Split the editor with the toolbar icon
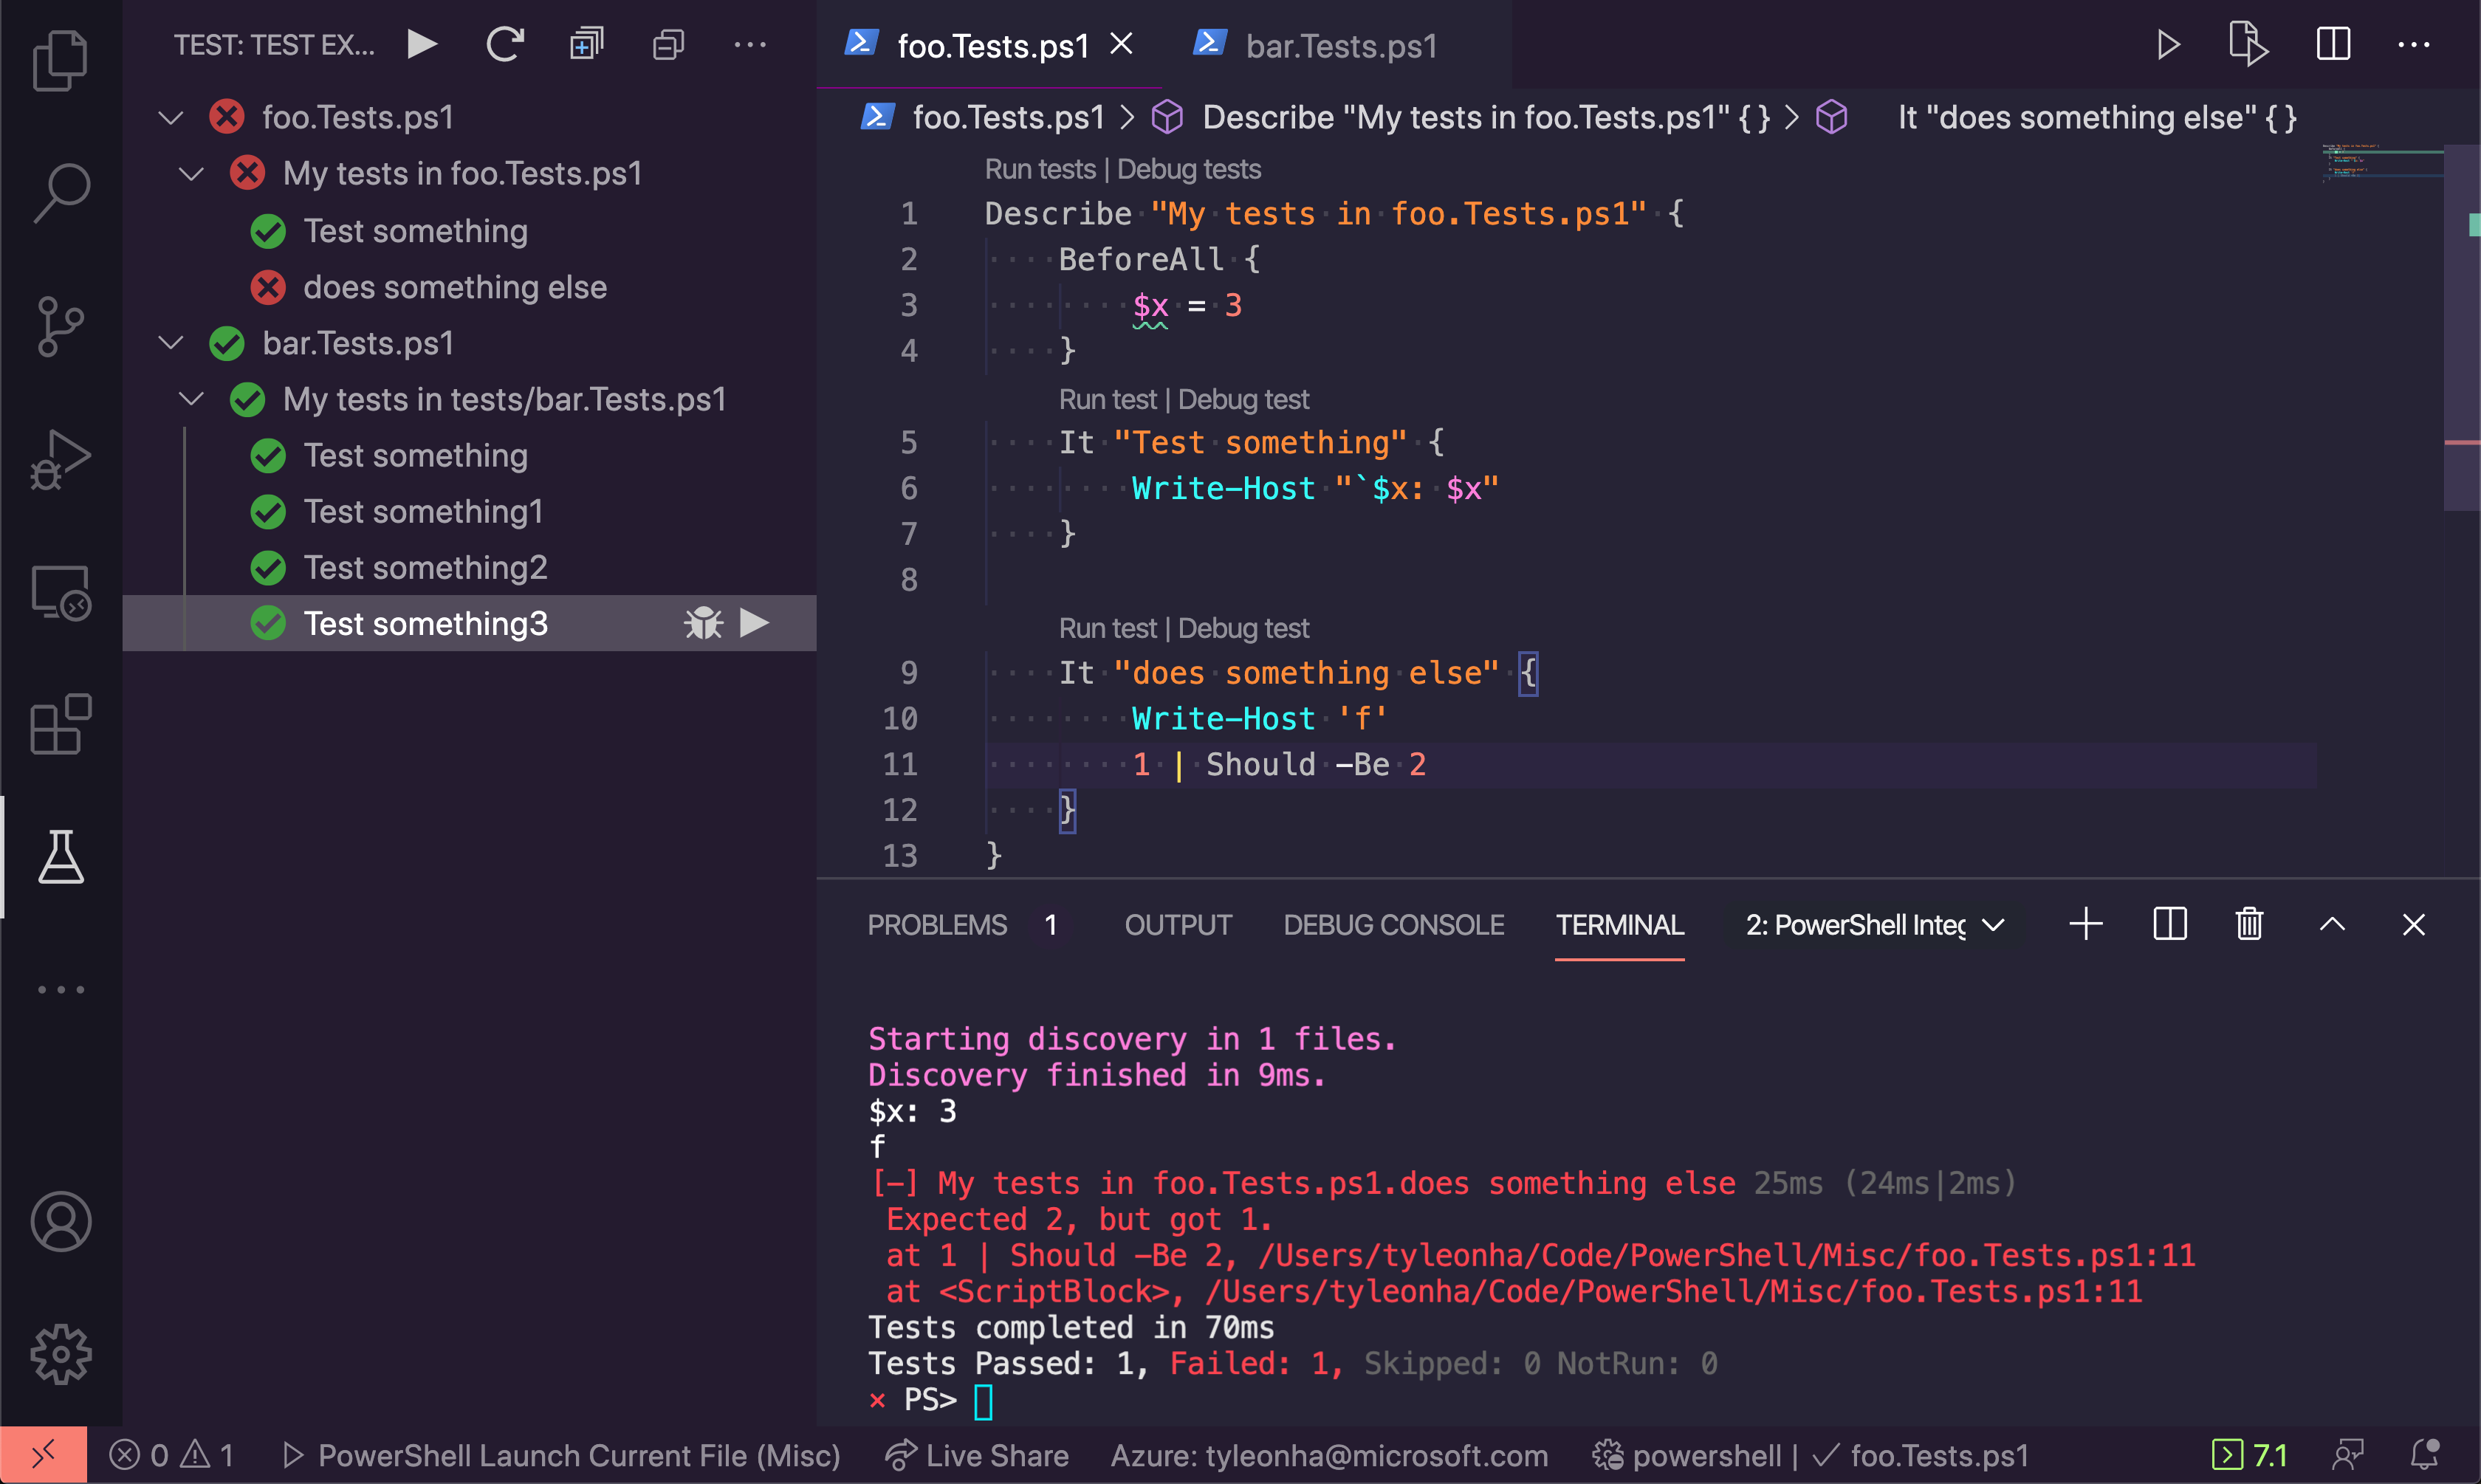The width and height of the screenshot is (2481, 1484). click(x=2333, y=44)
